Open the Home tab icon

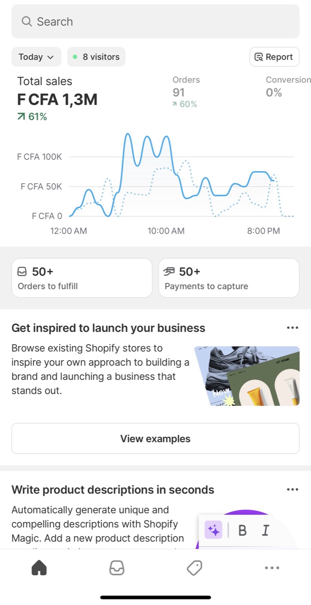coord(39,568)
